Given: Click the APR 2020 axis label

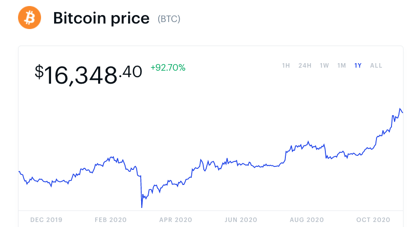Looking at the screenshot, I should click(x=176, y=219).
